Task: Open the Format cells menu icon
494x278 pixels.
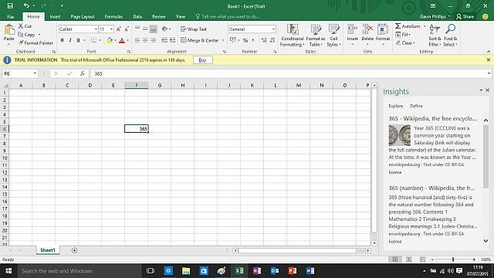Action: tap(383, 29)
